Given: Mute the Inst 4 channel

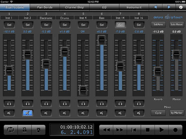Looking at the screenshot, I should coord(83,113).
